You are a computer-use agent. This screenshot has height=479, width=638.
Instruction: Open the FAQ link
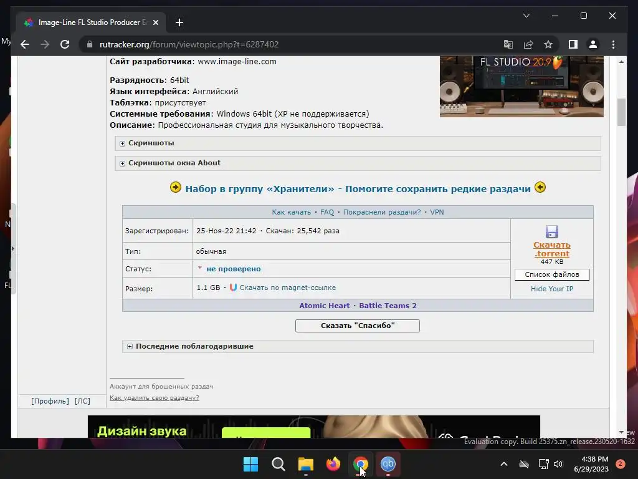(x=326, y=212)
